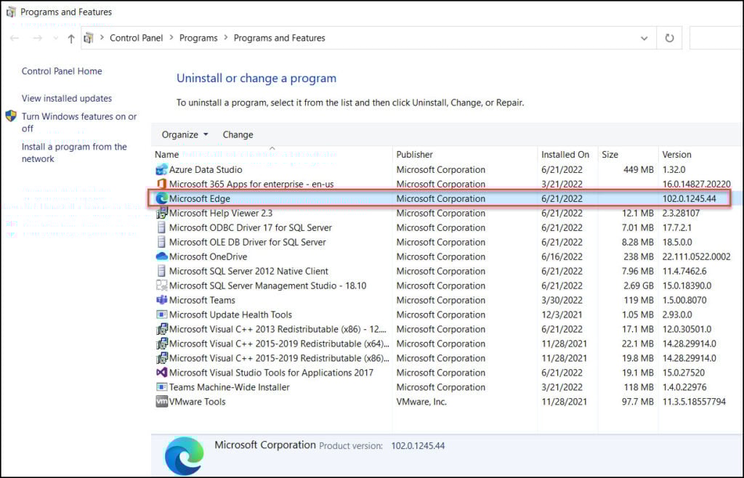744x478 pixels.
Task: Click the Visual C++ 2015-2019 (x86) icon
Action: point(161,358)
